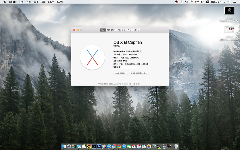The width and height of the screenshot is (240, 150).
Task: Open Finder from the dock
Action: 64,146
